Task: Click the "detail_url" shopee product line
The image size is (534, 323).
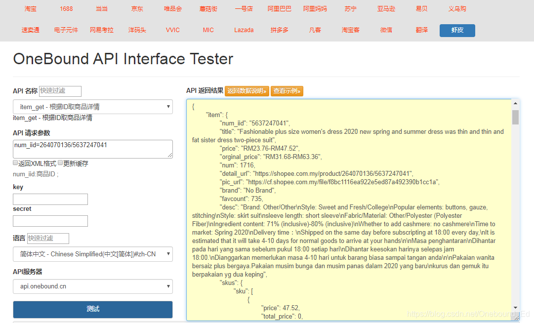Action: 316,173
